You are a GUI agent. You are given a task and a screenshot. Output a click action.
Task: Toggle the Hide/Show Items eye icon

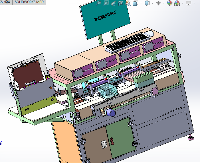click(x=158, y=3)
